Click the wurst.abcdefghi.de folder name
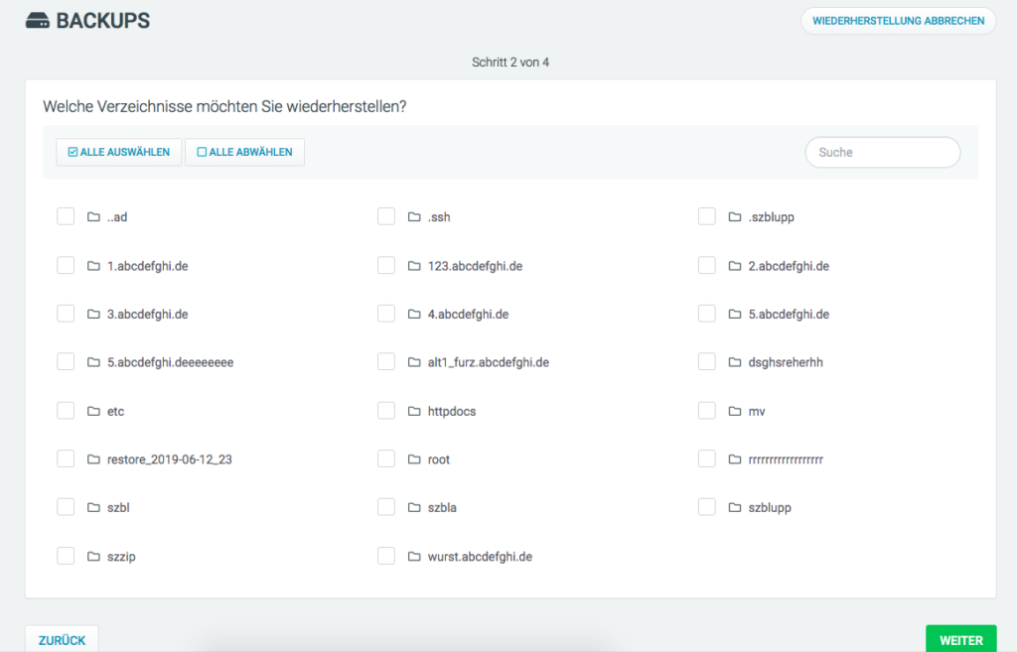 tap(480, 557)
